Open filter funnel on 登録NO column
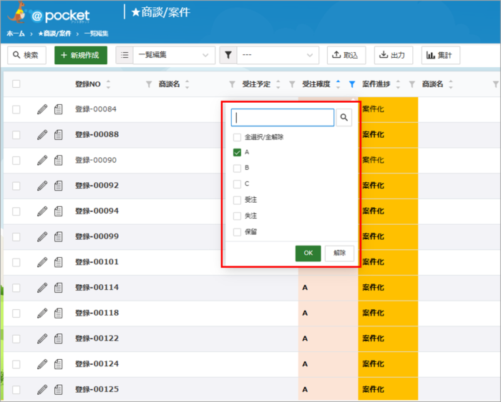This screenshot has height=402, width=501. 149,84
